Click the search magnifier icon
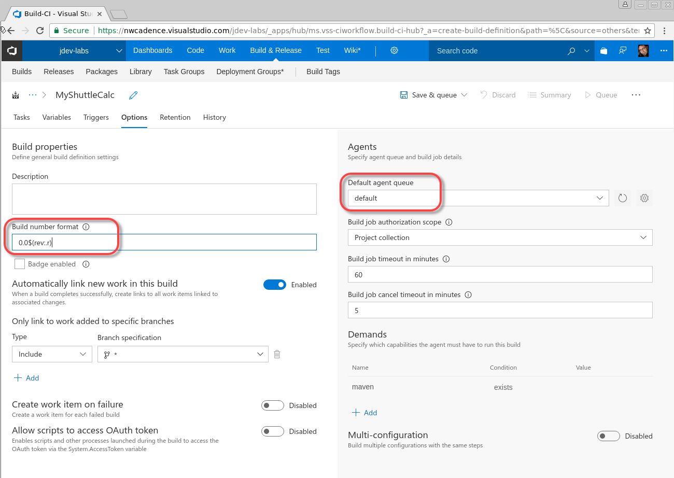 (x=571, y=51)
